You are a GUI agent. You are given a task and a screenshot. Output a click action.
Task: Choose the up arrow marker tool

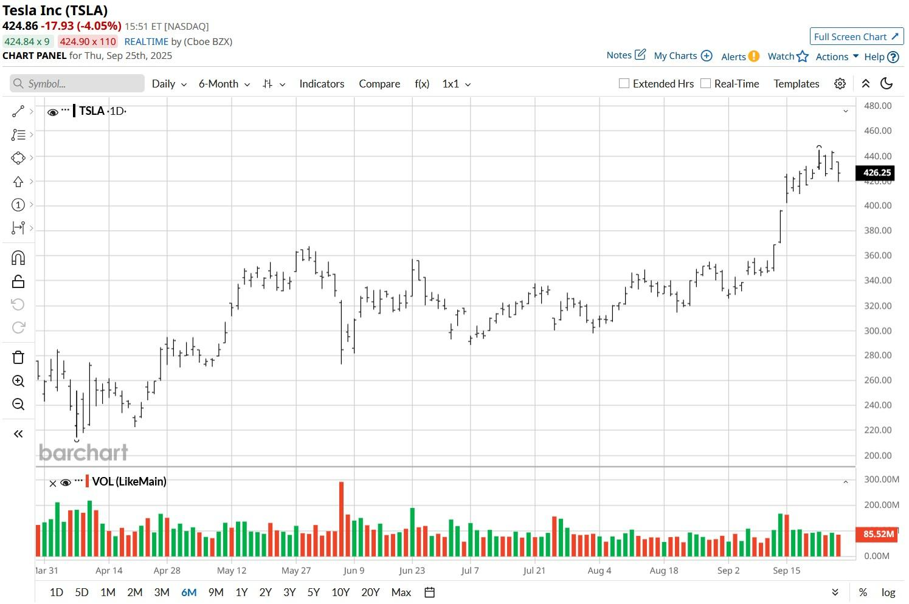tap(18, 182)
